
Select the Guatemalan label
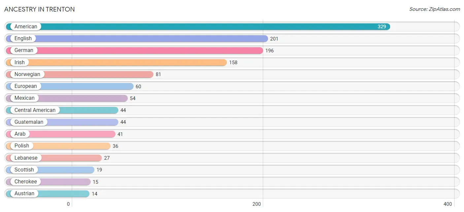(29, 122)
